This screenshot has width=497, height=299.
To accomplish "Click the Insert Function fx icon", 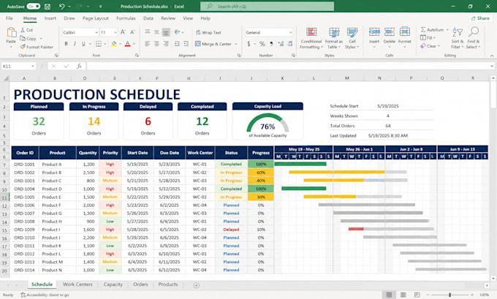I will (x=79, y=66).
